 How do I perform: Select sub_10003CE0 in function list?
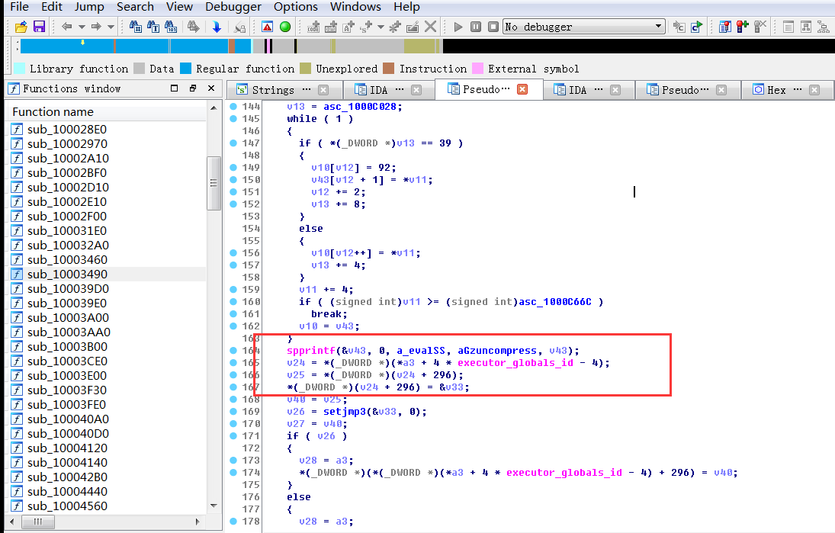point(67,361)
